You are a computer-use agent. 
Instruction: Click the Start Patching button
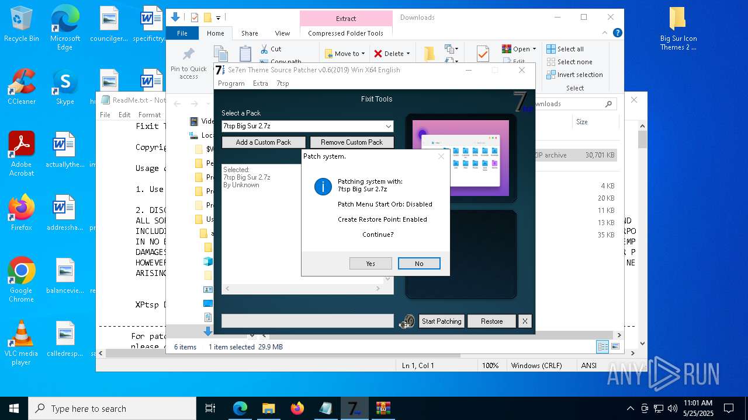coord(442,321)
